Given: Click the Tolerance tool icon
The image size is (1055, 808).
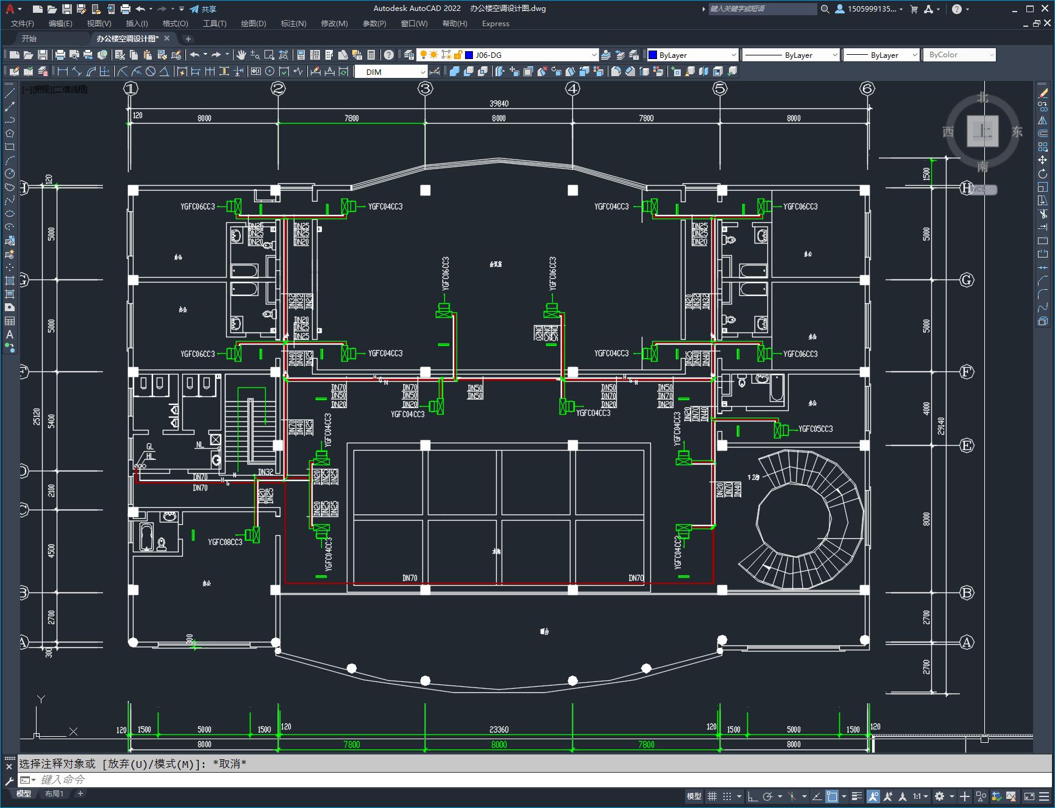Looking at the screenshot, I should click(x=256, y=71).
